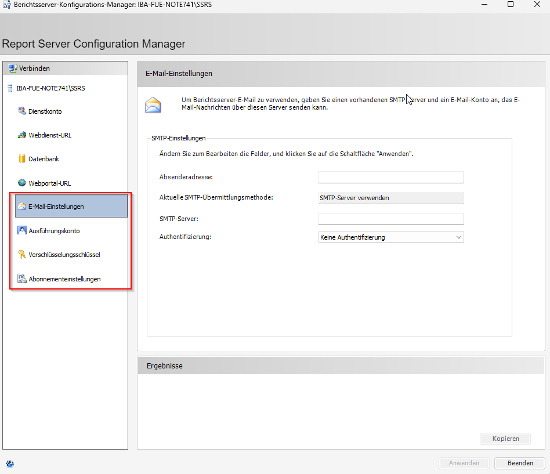This screenshot has height=474, width=550.
Task: Click the help icon in bottom-left corner
Action: [9, 464]
